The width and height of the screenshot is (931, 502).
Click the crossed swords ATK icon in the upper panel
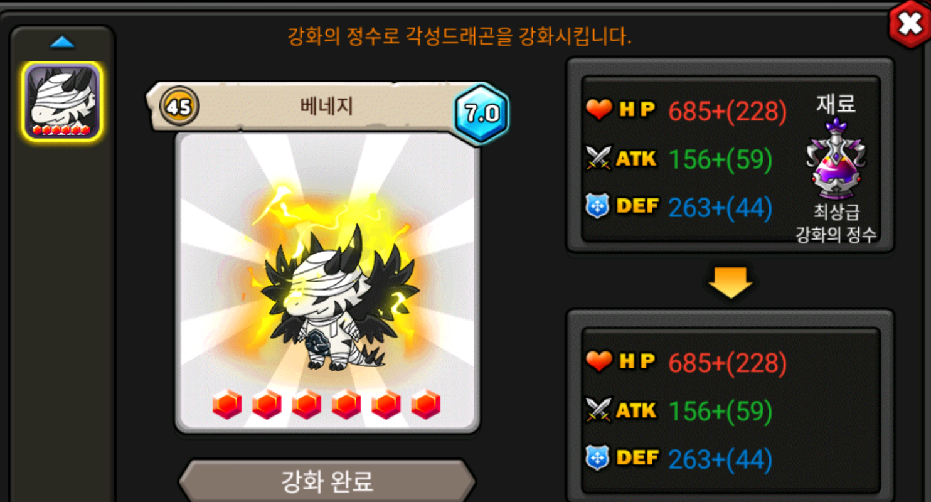click(x=598, y=159)
